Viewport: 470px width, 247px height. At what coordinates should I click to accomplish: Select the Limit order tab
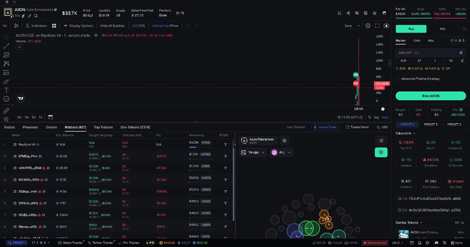[x=417, y=40]
